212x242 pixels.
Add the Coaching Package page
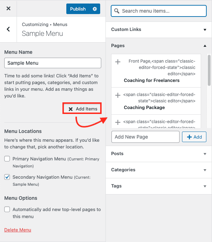tap(118, 95)
